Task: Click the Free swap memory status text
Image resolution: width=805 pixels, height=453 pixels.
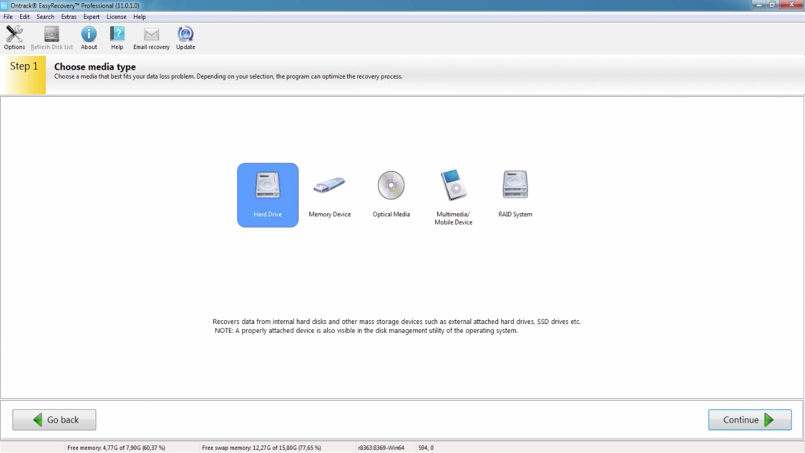Action: click(x=262, y=448)
